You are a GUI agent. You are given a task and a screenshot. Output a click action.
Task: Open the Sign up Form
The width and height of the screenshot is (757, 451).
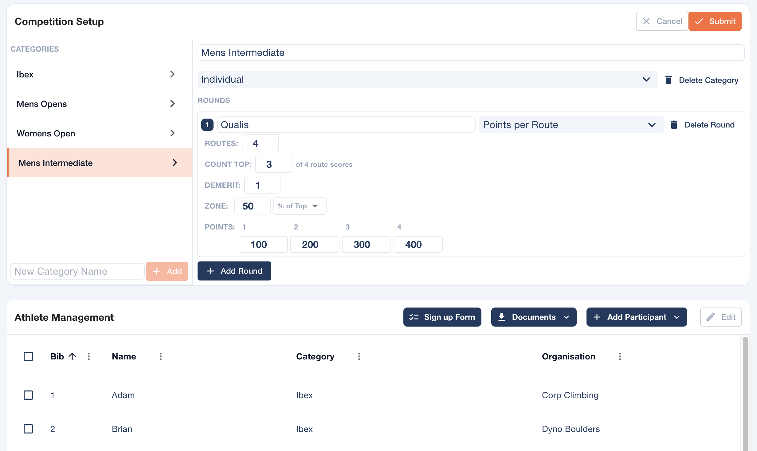point(442,317)
